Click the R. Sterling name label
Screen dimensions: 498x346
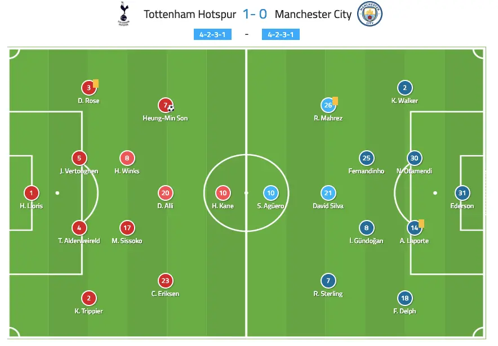coord(328,294)
